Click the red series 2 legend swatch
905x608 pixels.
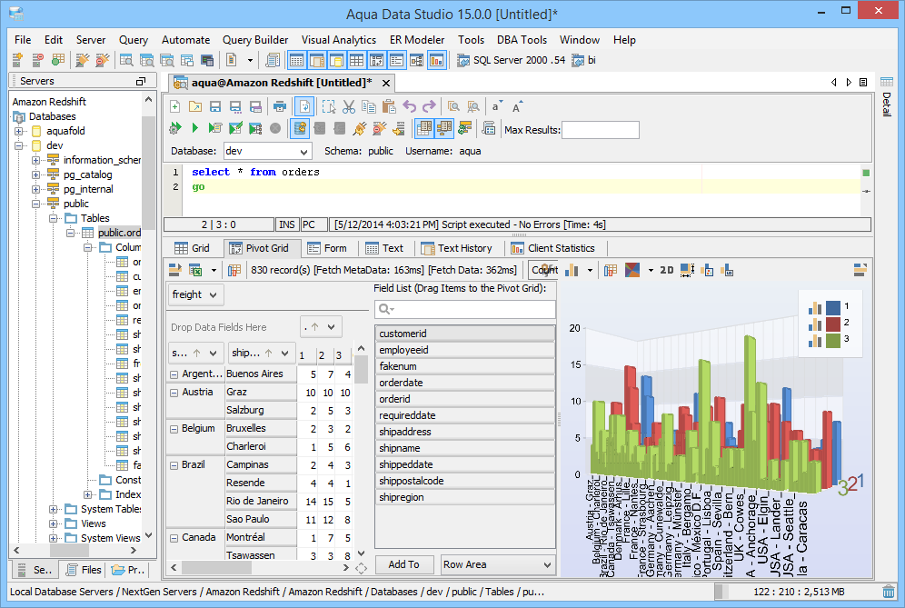click(833, 324)
